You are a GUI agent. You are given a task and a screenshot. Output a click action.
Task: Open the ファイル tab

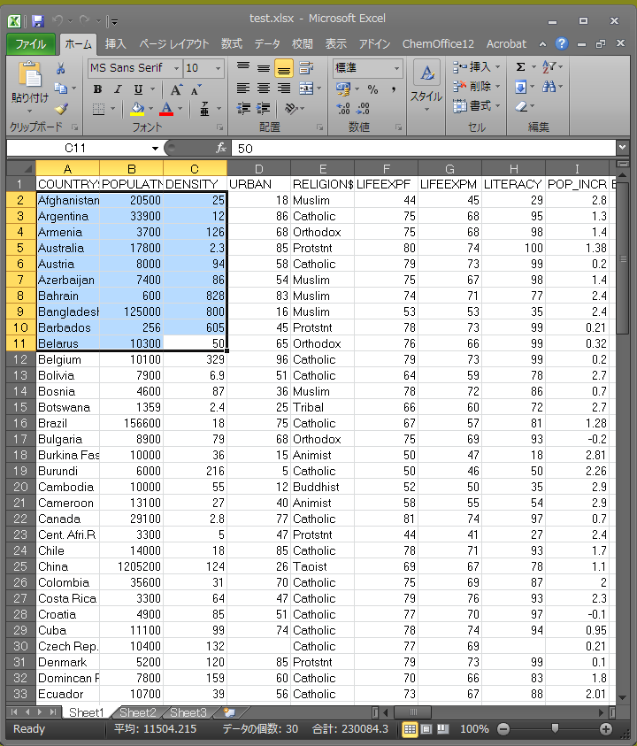(31, 44)
